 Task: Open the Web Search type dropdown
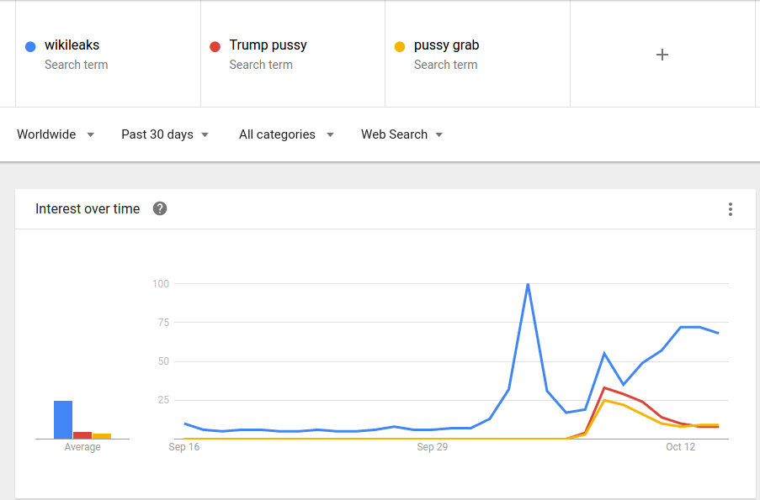(x=401, y=134)
